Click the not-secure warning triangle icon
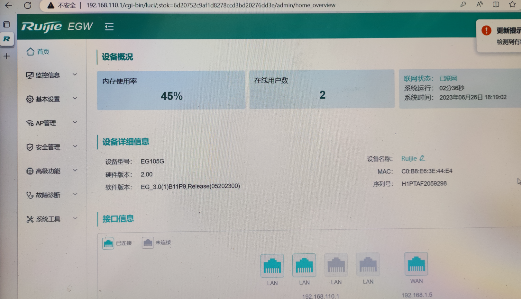The width and height of the screenshot is (521, 299). point(50,5)
